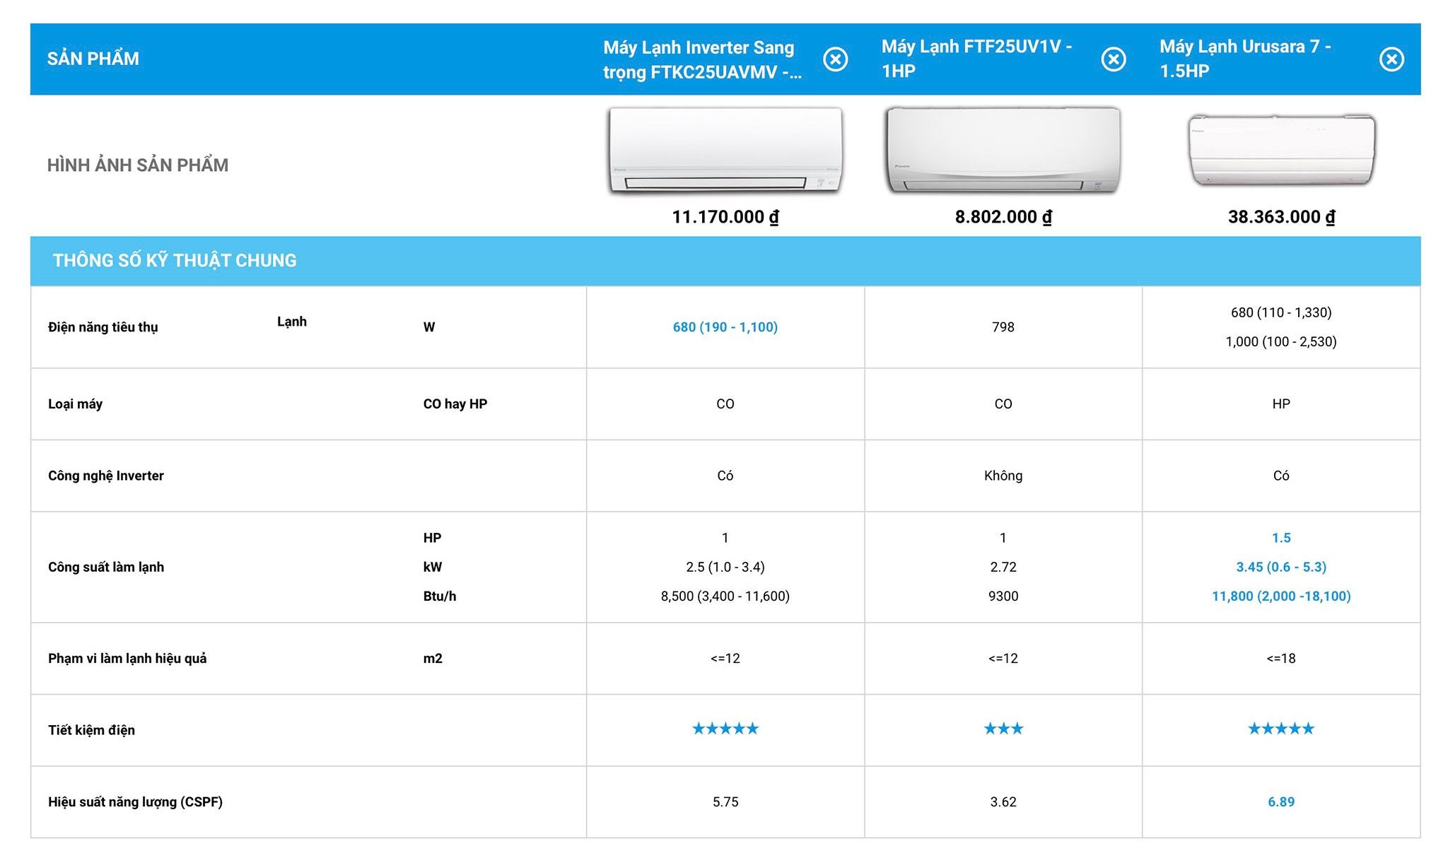Image resolution: width=1448 pixels, height=853 pixels.
Task: Click the highlighted 3.45 (0.6 - 5.3) kW value
Action: point(1281,567)
